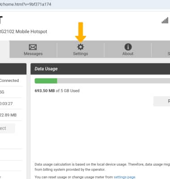
Task: Click the Connected status row
Action: pyautogui.click(x=11, y=81)
